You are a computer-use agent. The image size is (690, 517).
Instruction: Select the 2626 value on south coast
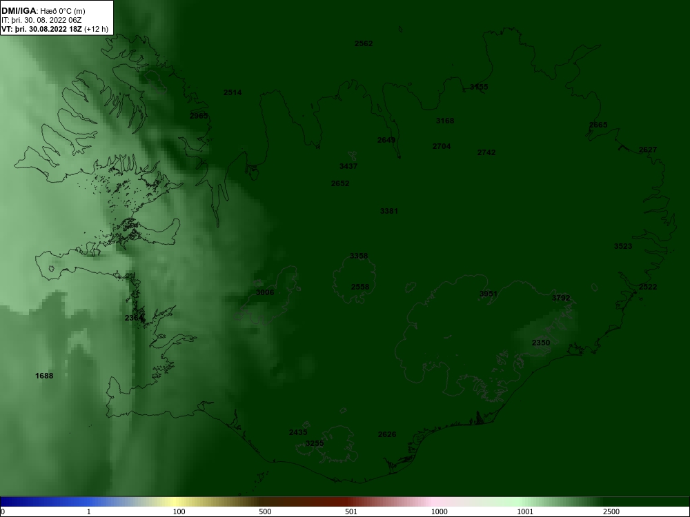[387, 434]
